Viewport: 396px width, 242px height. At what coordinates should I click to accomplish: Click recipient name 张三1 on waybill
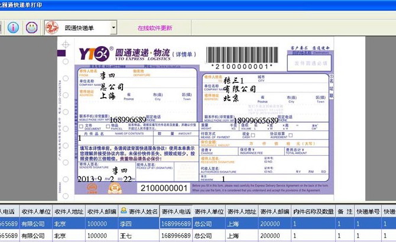233,80
